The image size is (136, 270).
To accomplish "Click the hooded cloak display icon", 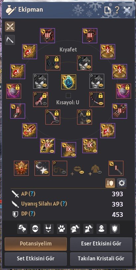I will pos(102,229).
